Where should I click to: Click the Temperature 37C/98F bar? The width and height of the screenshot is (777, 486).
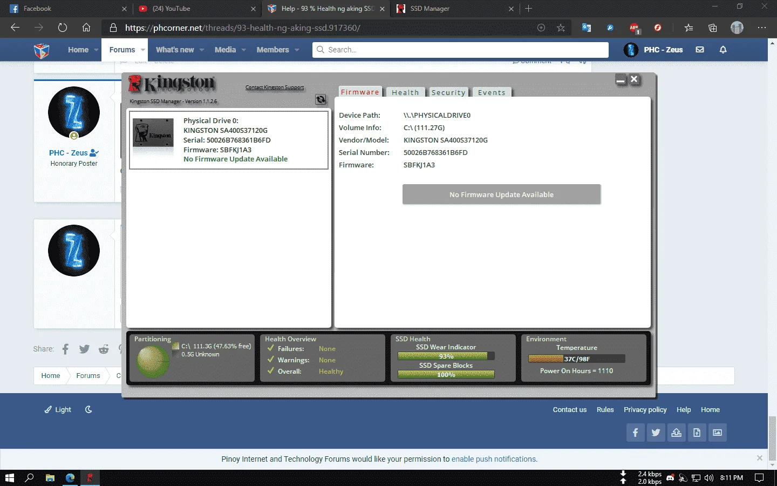pos(577,359)
